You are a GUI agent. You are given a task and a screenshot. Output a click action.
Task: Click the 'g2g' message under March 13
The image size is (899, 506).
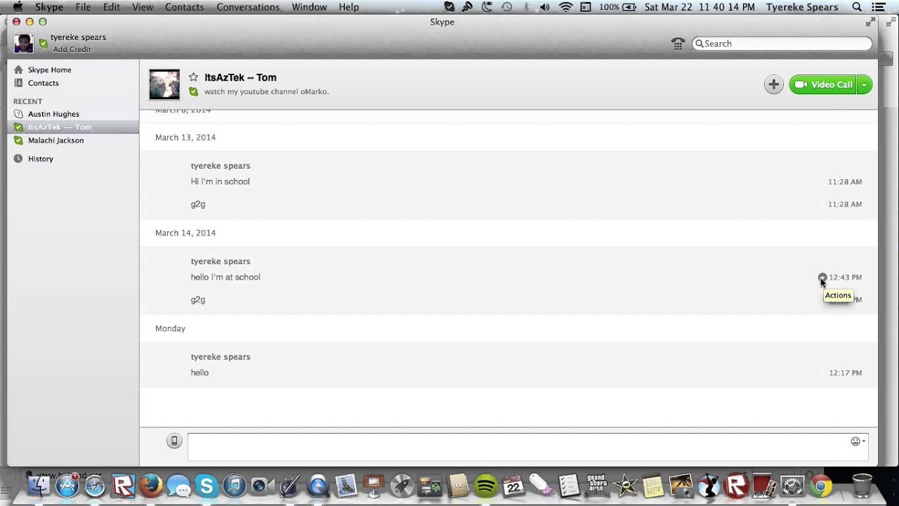coord(198,205)
